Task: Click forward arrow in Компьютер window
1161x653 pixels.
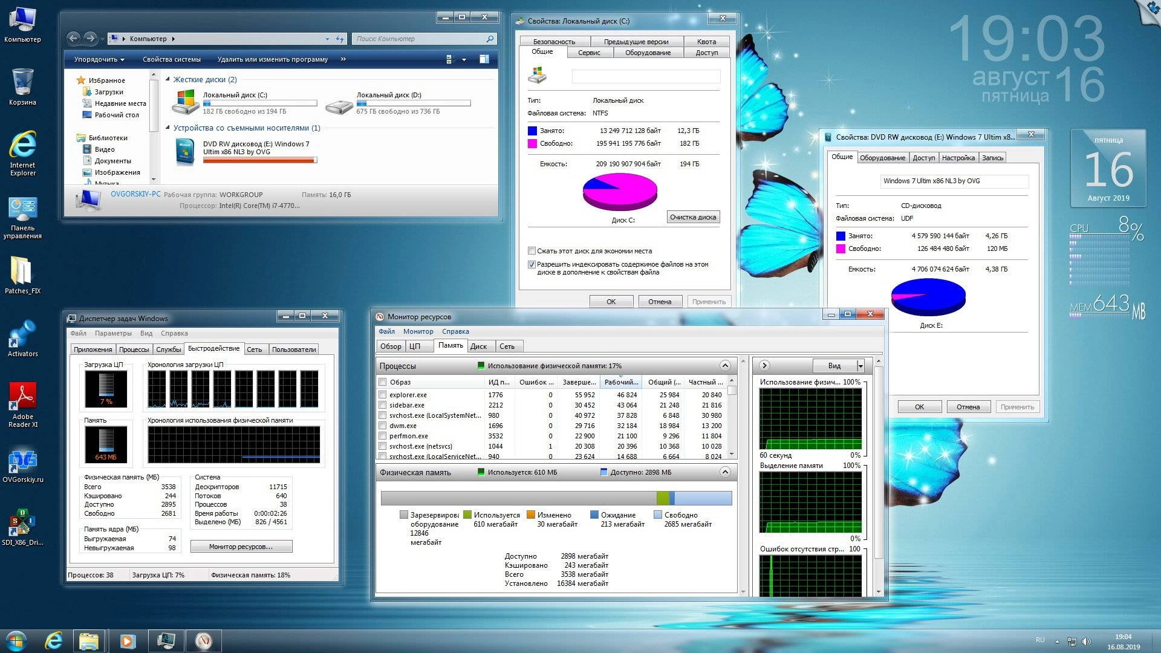Action: [x=90, y=38]
